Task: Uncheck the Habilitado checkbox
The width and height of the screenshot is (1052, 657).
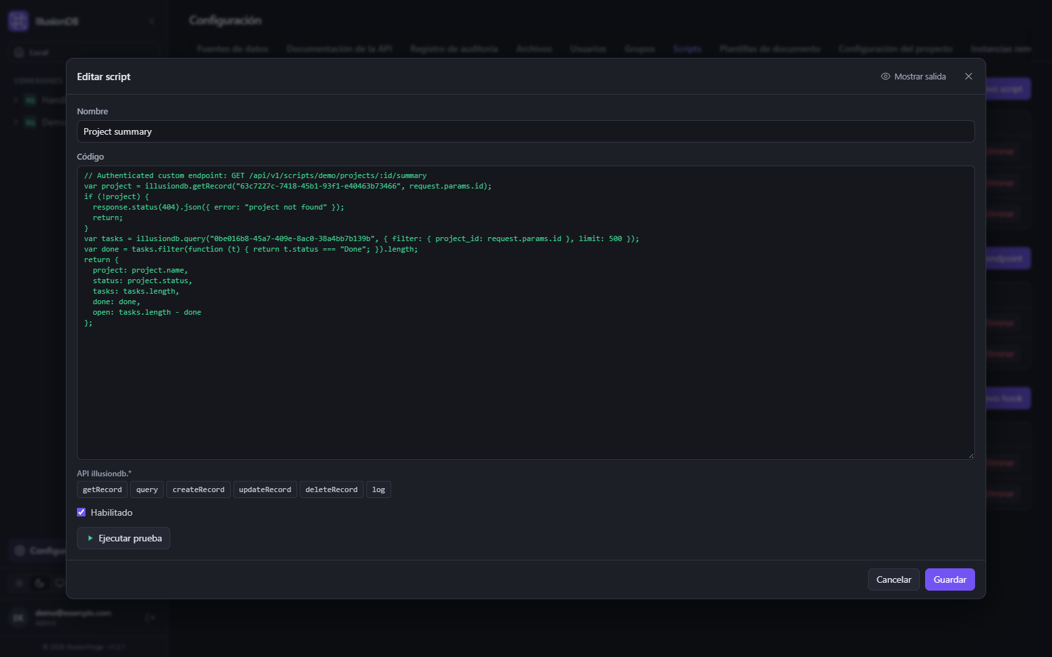Action: (82, 512)
